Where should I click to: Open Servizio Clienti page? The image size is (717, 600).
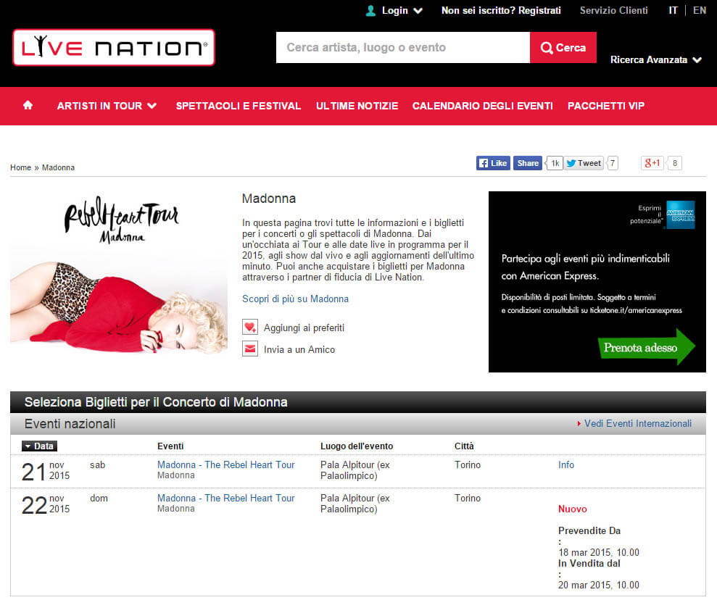[613, 11]
